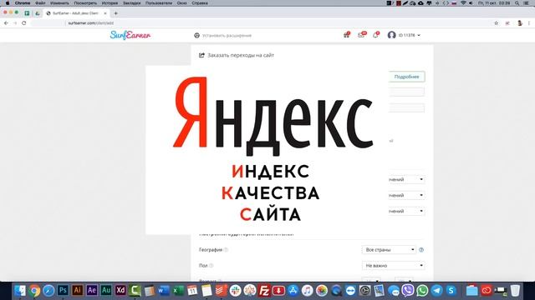Open the Изменить menu
This screenshot has height=300, width=535.
pyautogui.click(x=59, y=3)
